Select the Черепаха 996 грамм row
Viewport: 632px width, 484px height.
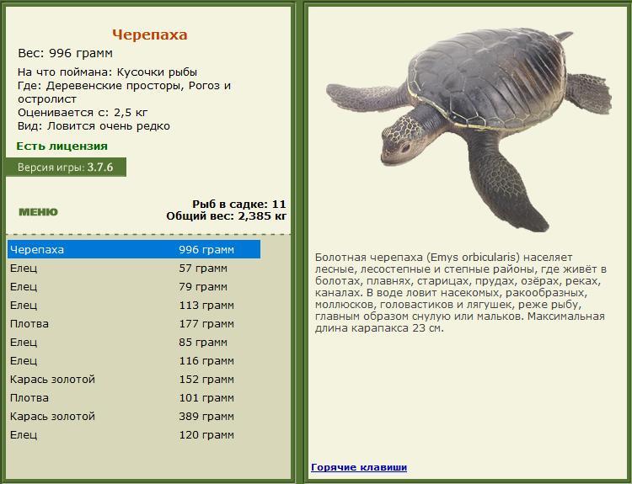[x=134, y=250]
